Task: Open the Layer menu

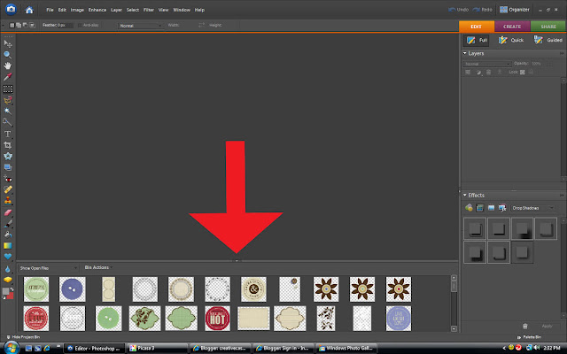Action: coord(116,10)
